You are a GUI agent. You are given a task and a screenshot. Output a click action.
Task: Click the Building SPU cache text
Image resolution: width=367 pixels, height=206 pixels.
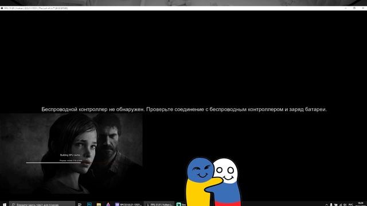(70, 155)
